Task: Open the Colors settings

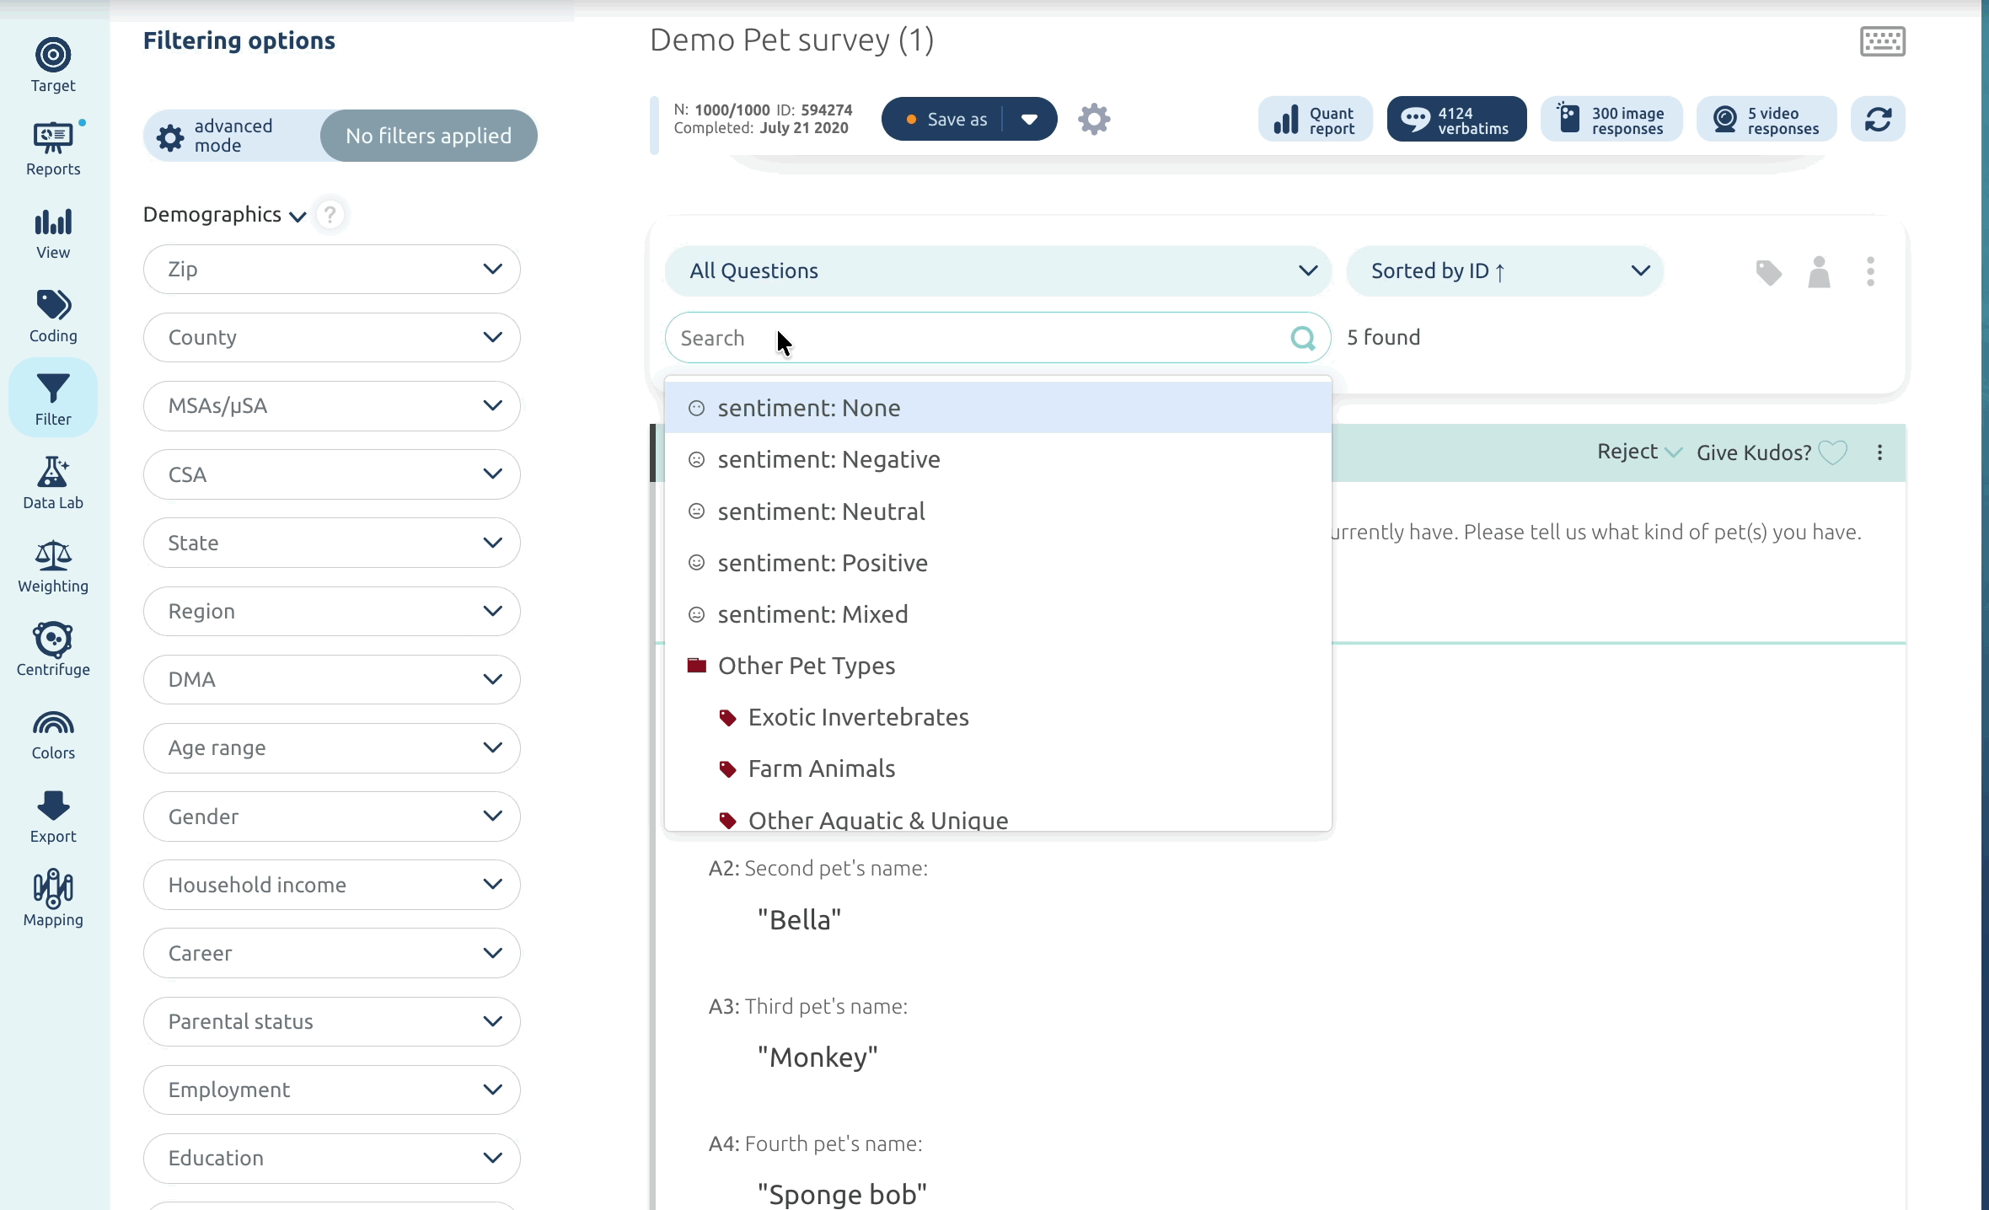Action: pos(53,733)
